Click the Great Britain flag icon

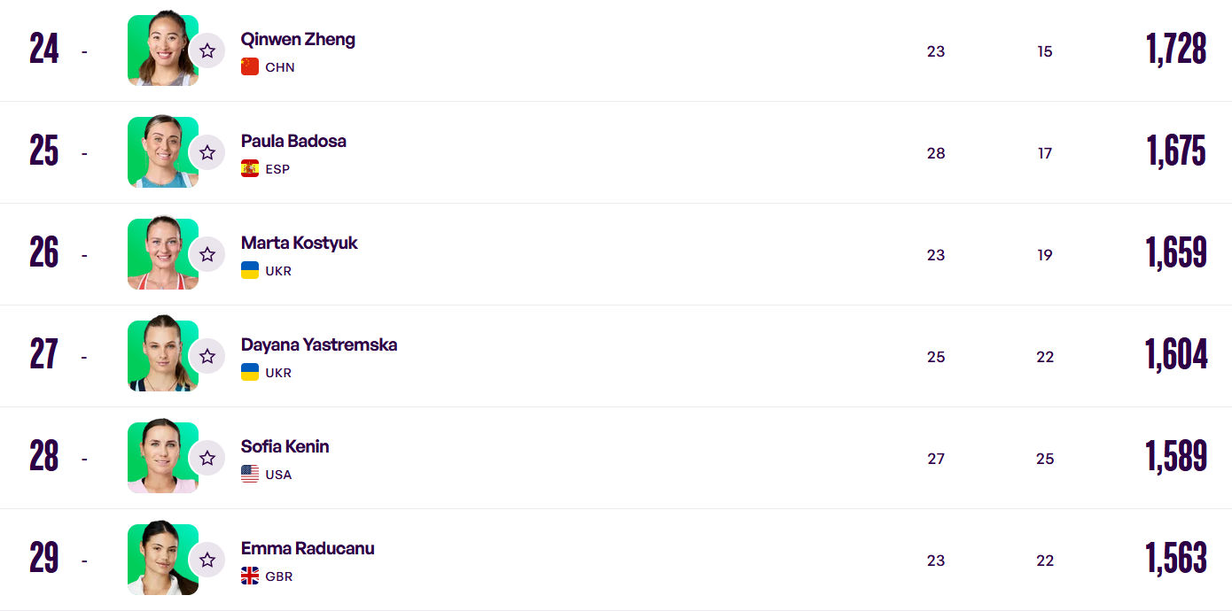coord(250,576)
